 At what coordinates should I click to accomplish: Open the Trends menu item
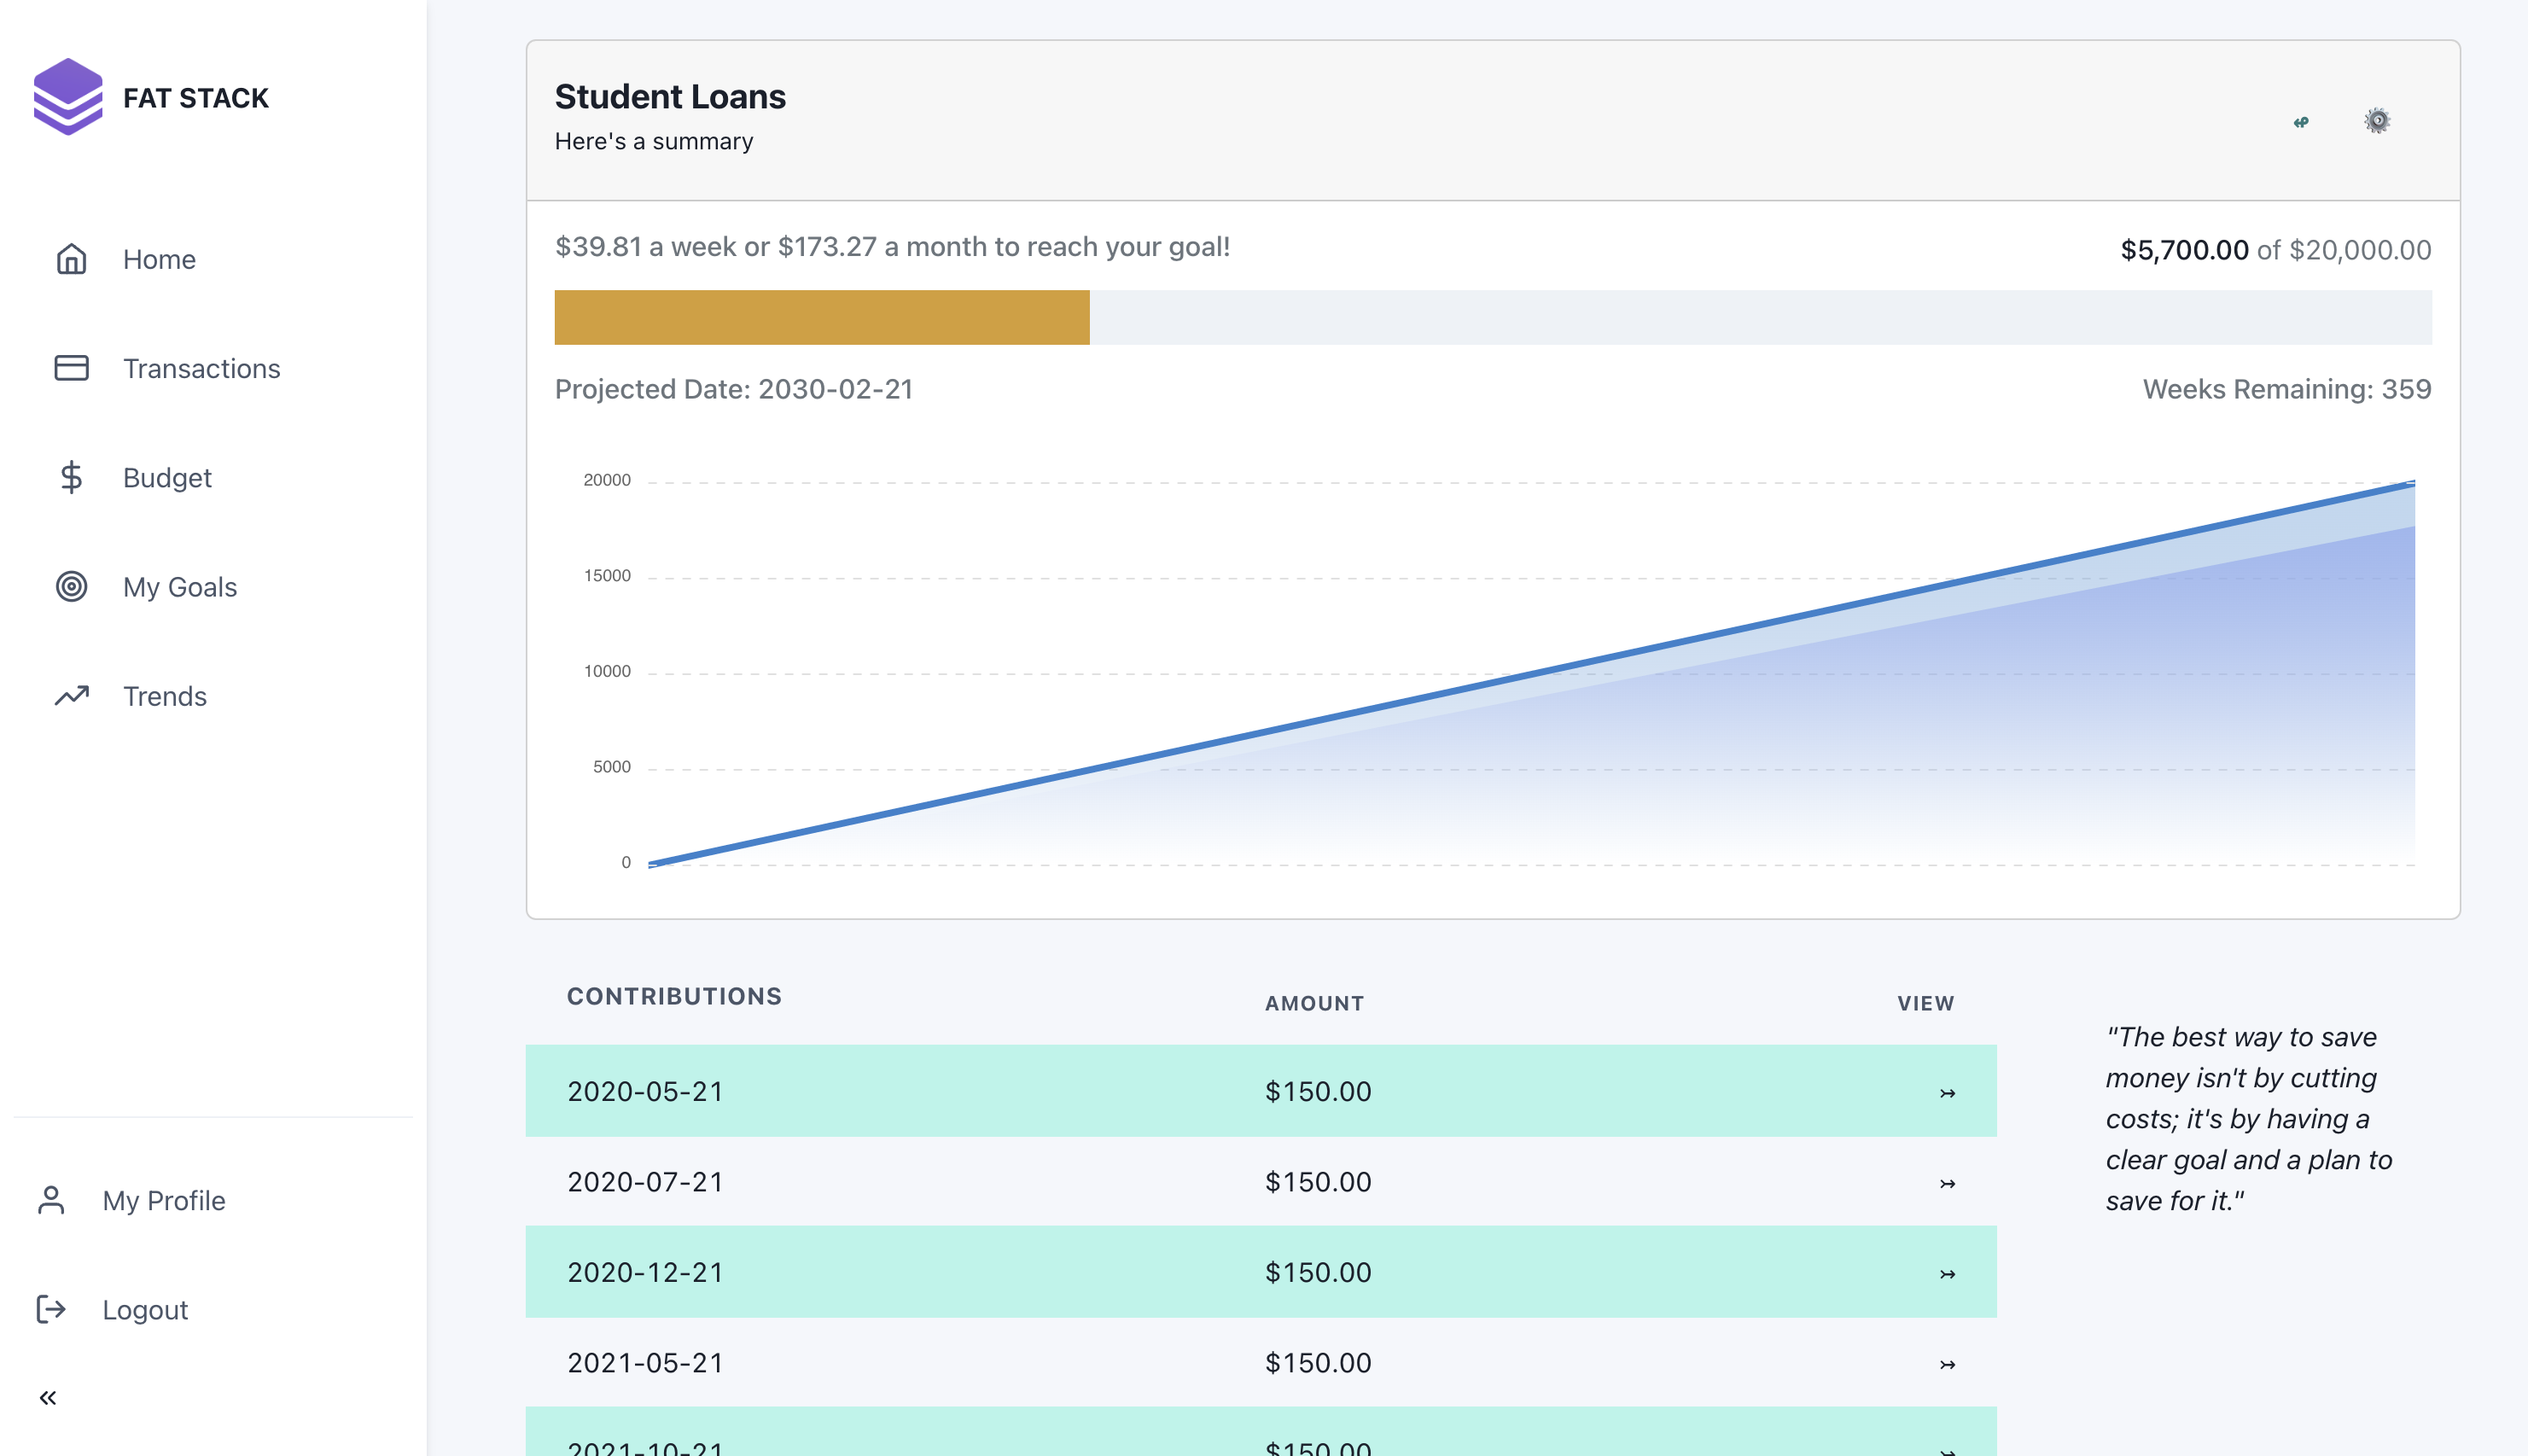click(x=165, y=696)
